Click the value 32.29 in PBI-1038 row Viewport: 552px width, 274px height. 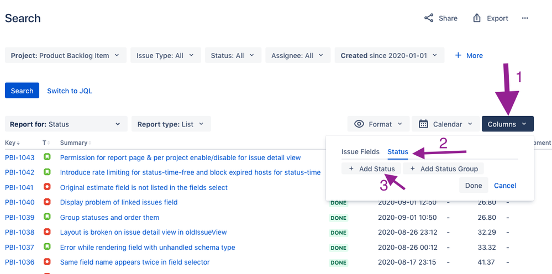coord(486,232)
